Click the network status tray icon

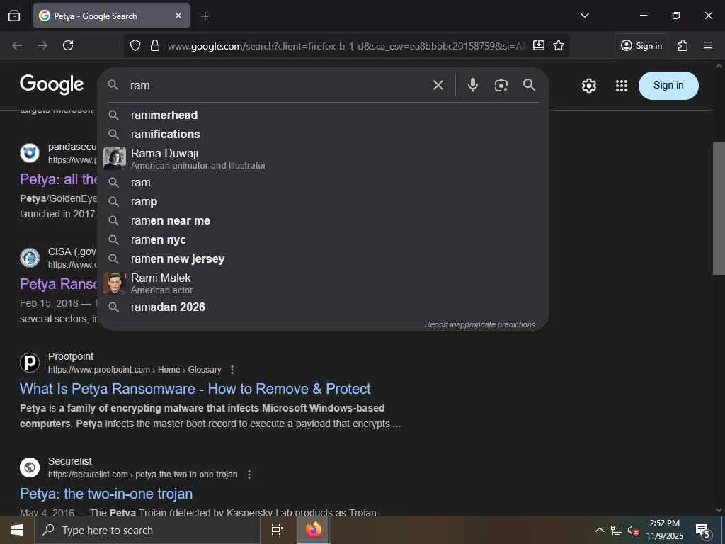tap(617, 530)
